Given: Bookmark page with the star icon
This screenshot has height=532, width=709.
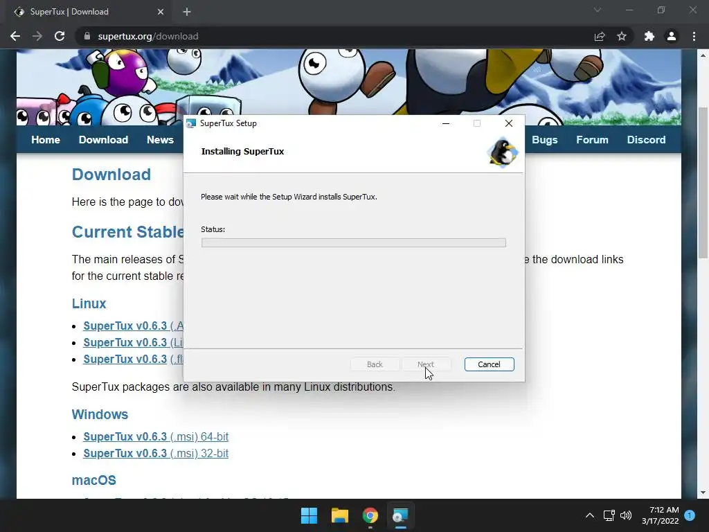Looking at the screenshot, I should pos(622,36).
